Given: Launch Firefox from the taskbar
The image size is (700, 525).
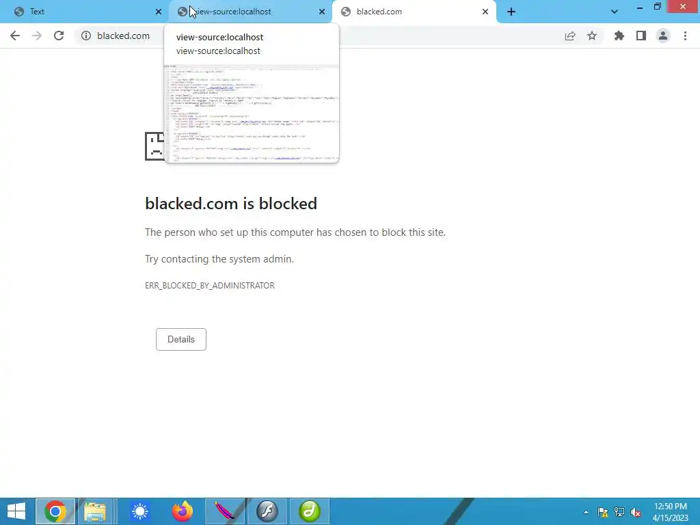Looking at the screenshot, I should tap(182, 511).
